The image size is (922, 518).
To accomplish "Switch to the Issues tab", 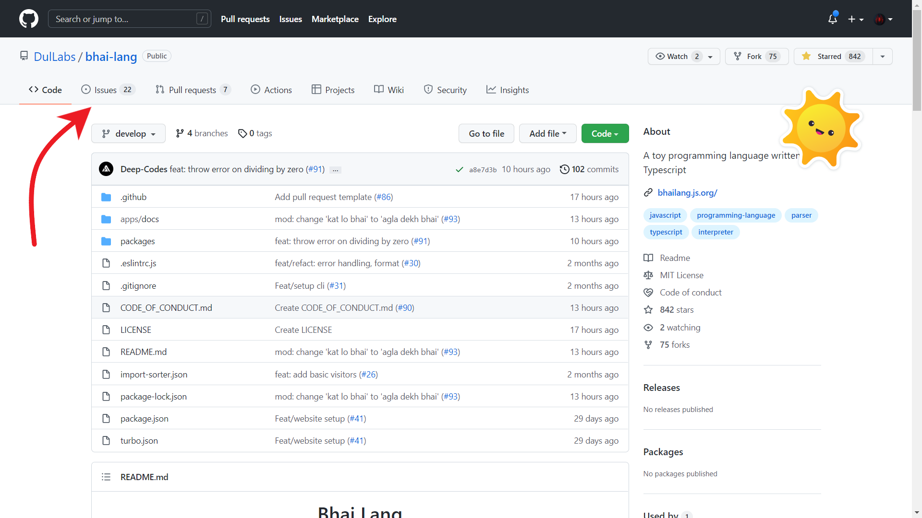I will click(108, 90).
